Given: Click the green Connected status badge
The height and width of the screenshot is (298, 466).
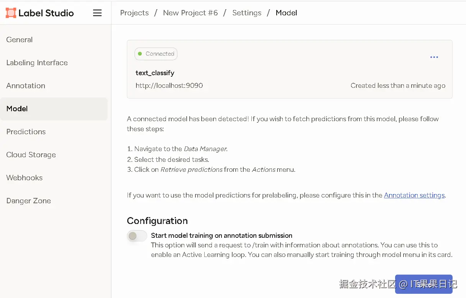Looking at the screenshot, I should coord(156,54).
